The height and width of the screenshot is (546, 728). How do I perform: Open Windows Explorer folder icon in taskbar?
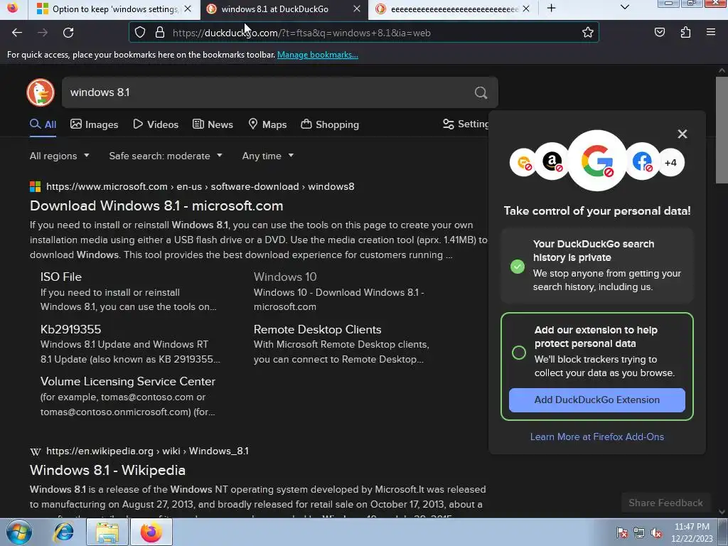pos(107,532)
